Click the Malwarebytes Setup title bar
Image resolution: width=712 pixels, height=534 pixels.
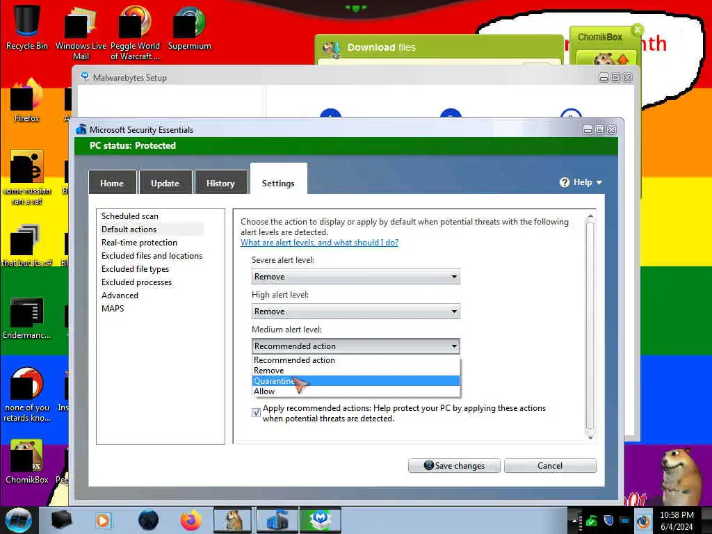[356, 77]
